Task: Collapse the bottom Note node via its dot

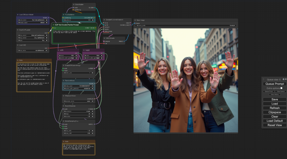Action: pos(63,141)
